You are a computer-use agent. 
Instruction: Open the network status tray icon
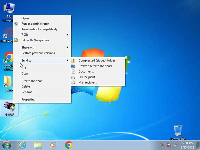tap(163, 145)
